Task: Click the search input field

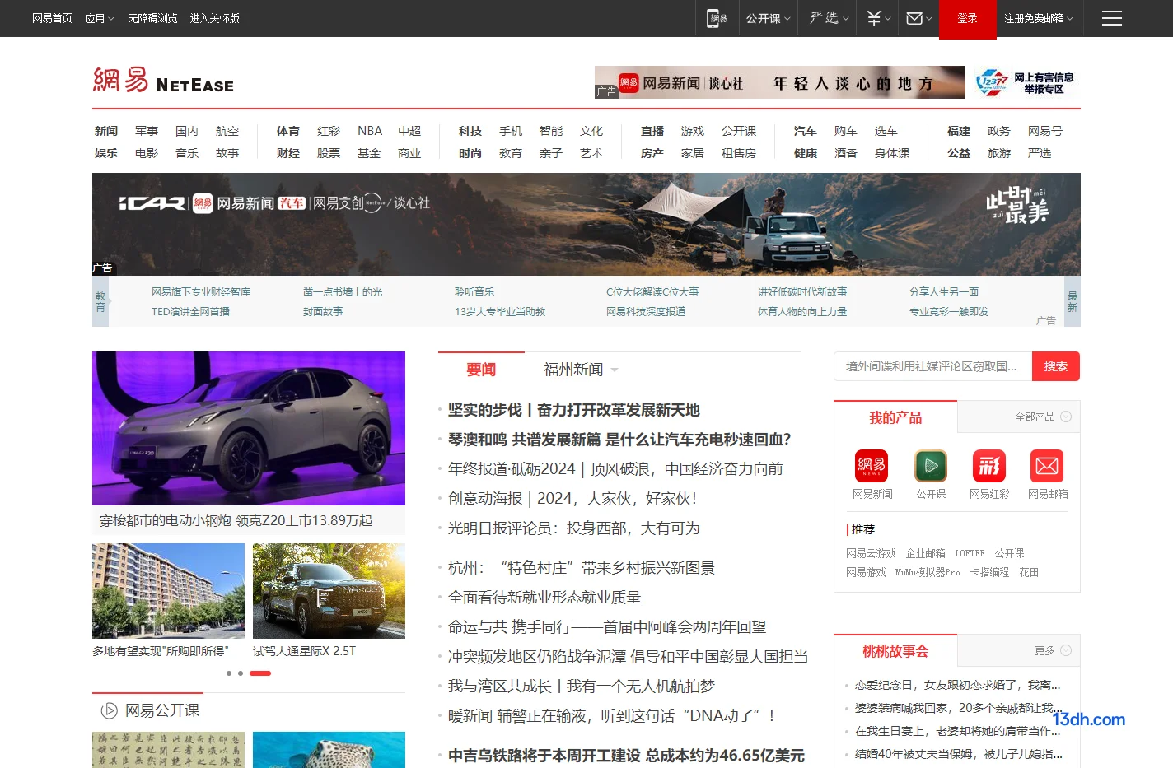Action: pyautogui.click(x=932, y=366)
